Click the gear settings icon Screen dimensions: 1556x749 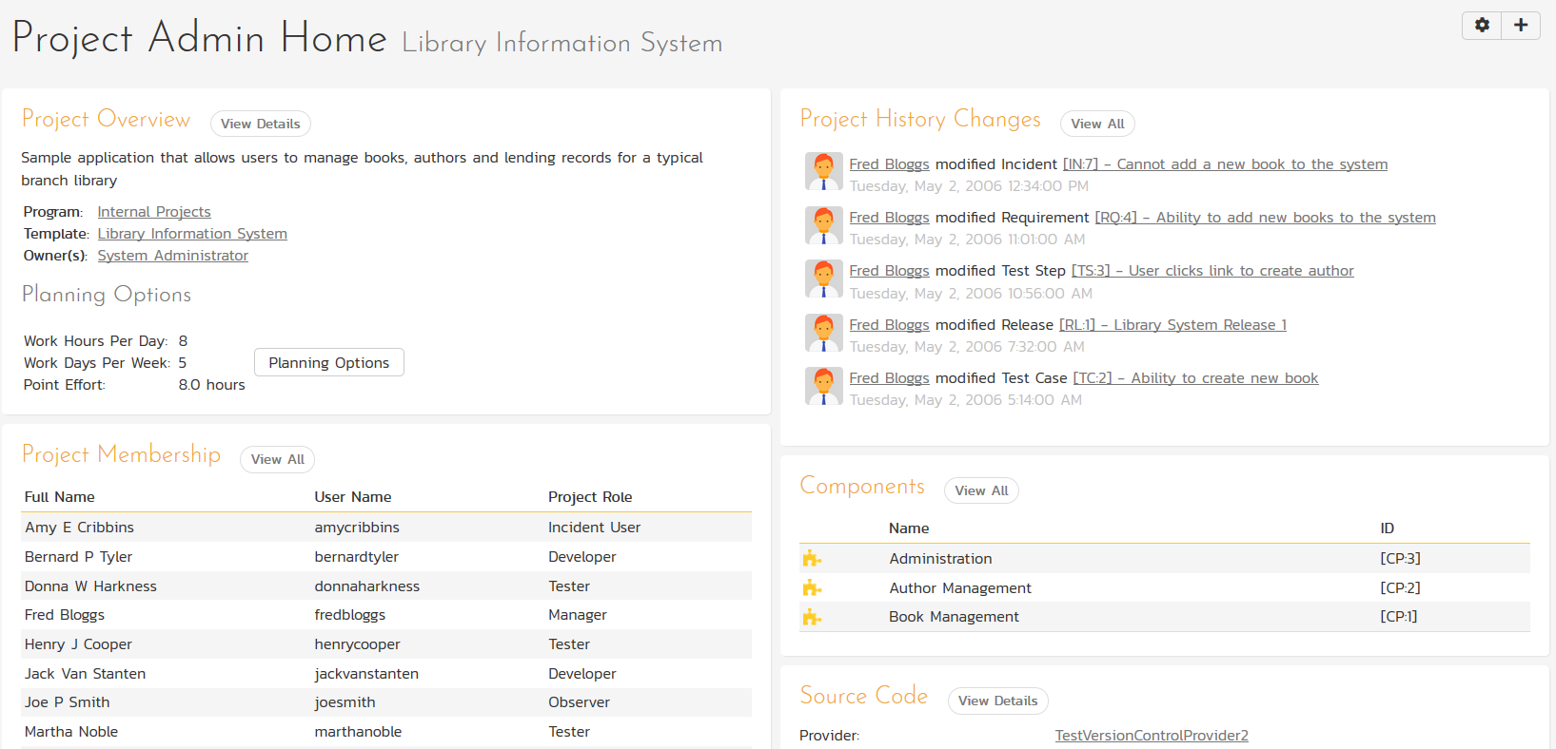[x=1482, y=25]
